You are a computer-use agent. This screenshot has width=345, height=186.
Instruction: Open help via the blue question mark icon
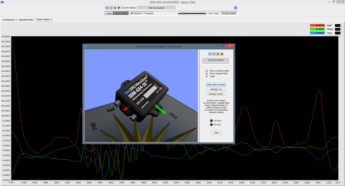(236, 8)
